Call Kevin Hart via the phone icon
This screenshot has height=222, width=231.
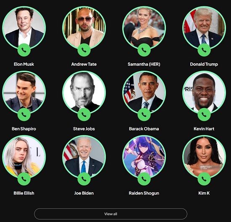[x=204, y=115]
